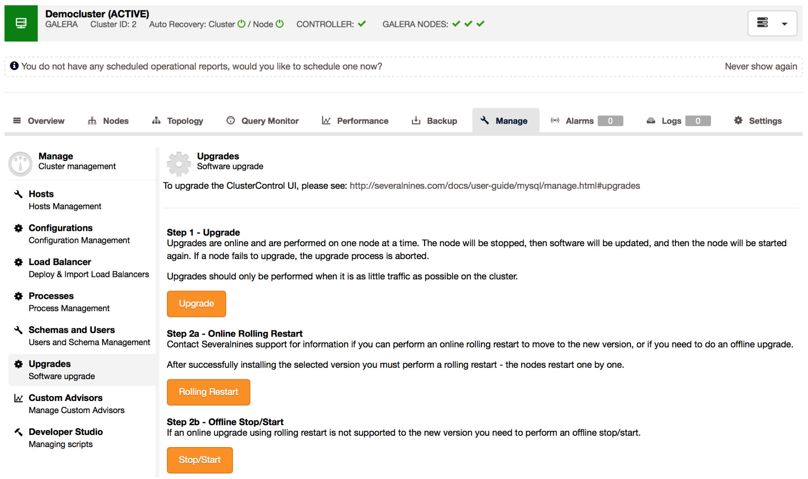
Task: Click the Overview hamburger icon
Action: pos(17,120)
